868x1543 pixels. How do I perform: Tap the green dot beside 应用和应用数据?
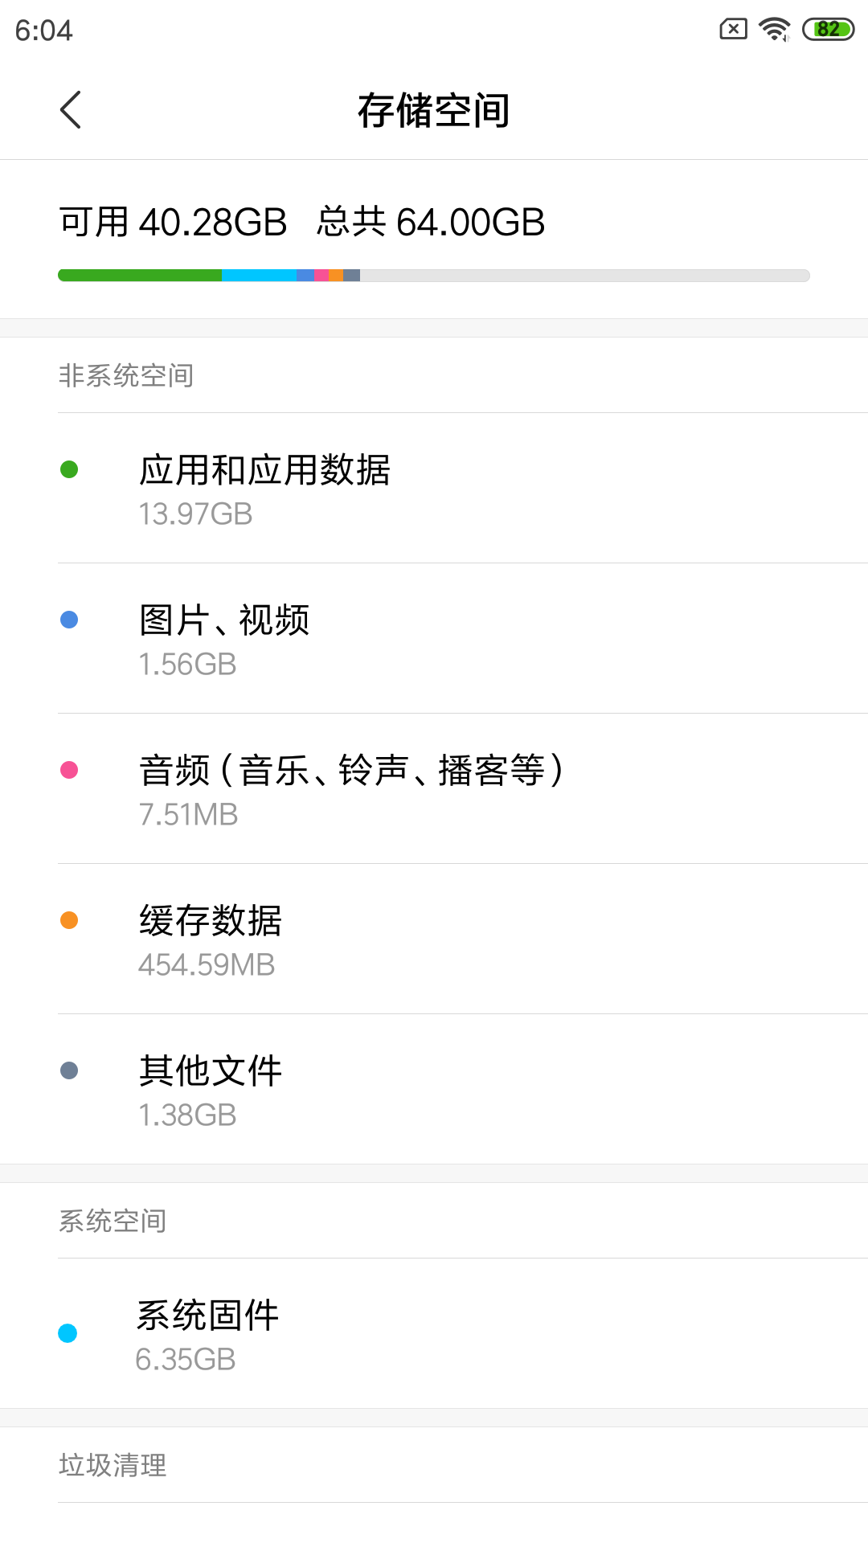pyautogui.click(x=69, y=469)
